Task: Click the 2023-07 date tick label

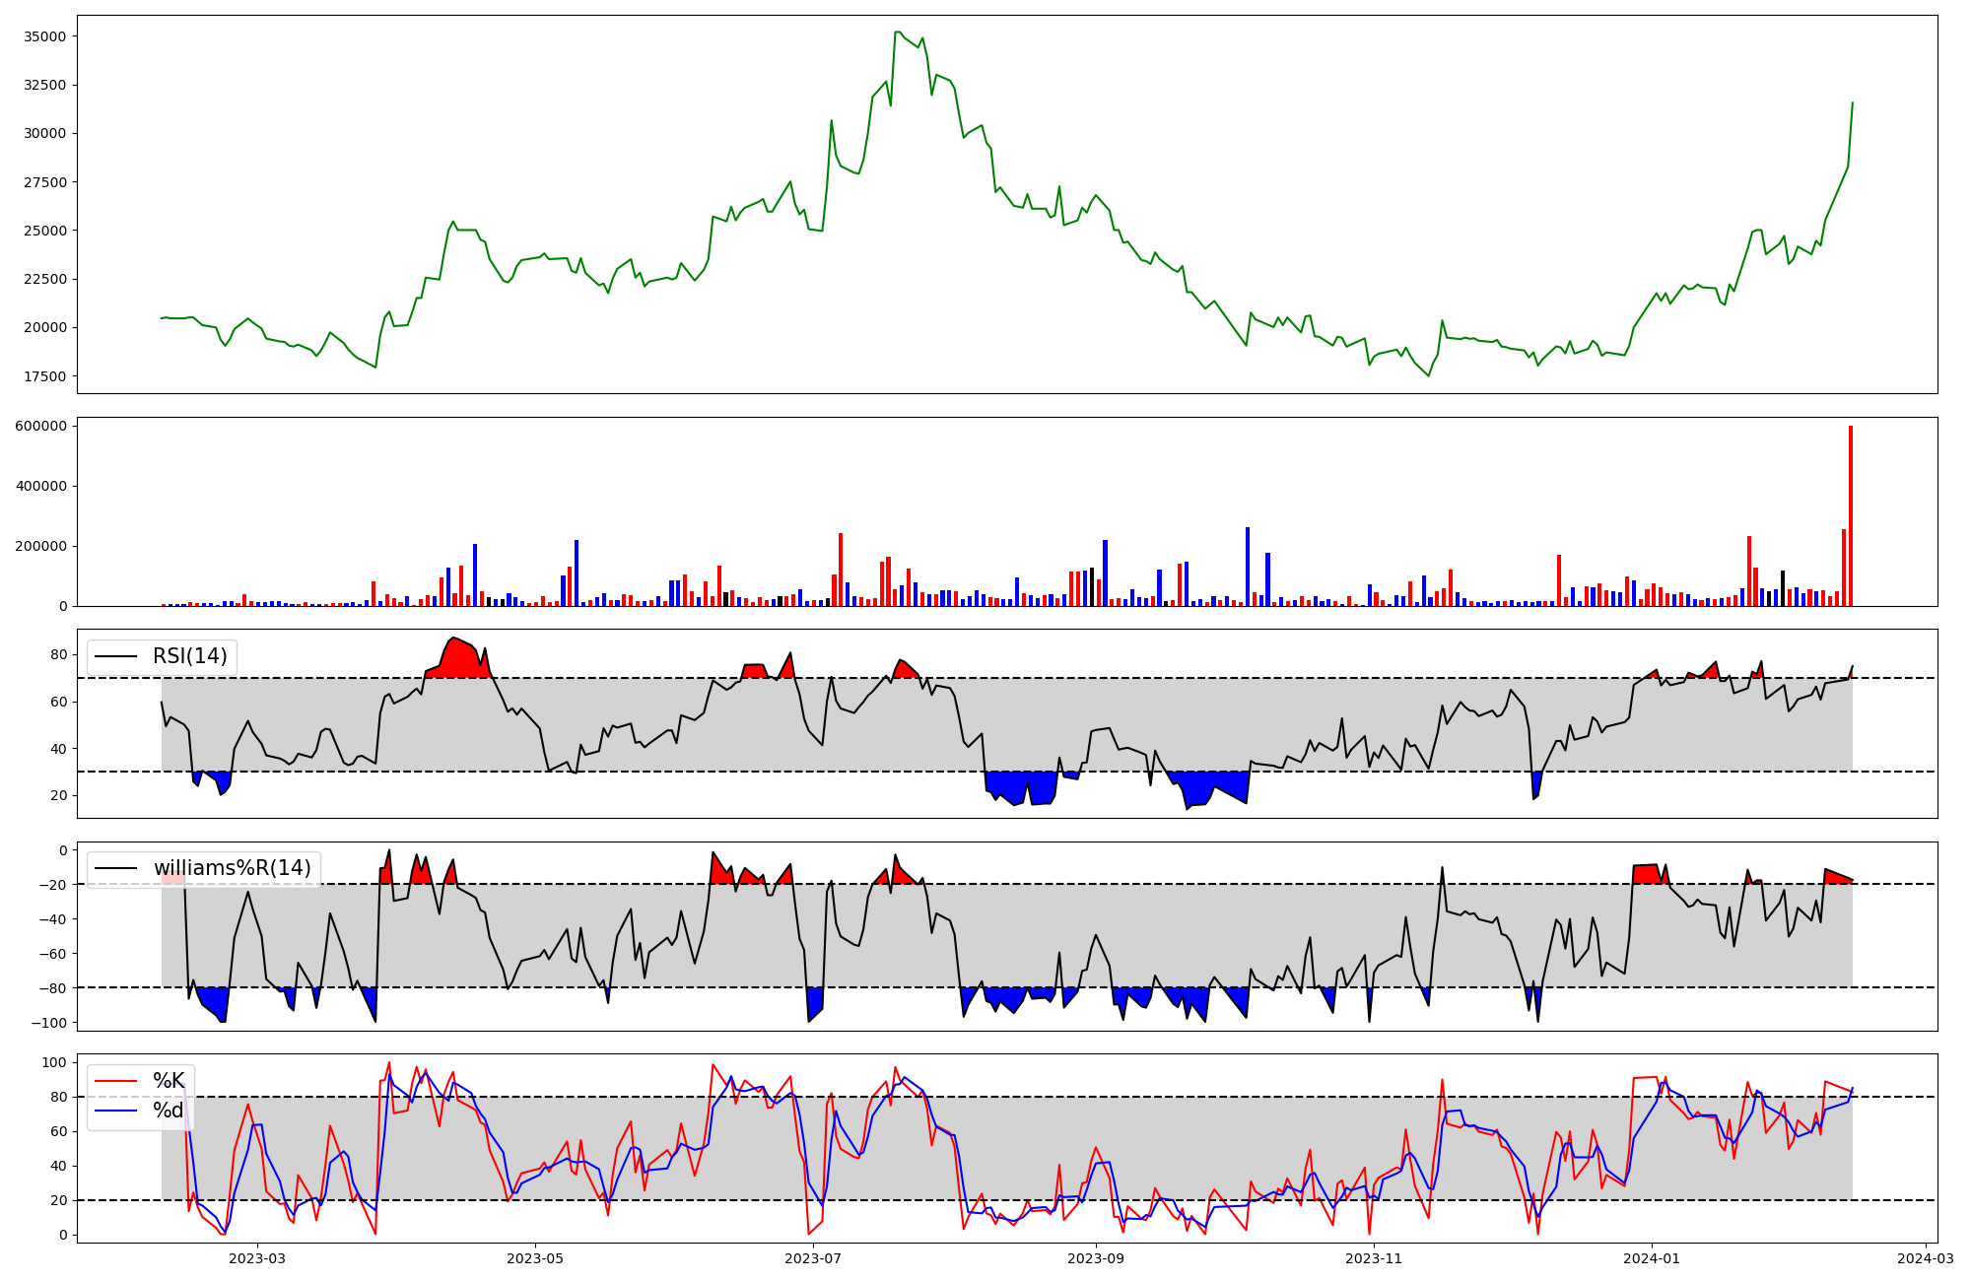Action: [x=813, y=1257]
